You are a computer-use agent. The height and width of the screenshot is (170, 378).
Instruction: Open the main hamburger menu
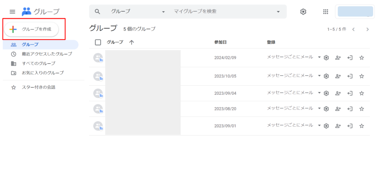coord(12,12)
